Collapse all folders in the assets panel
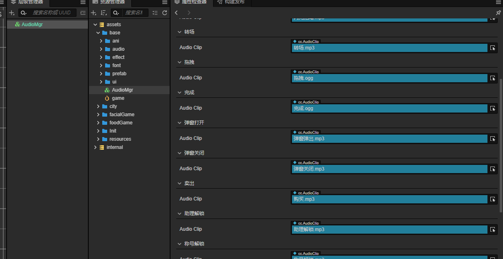 [155, 13]
